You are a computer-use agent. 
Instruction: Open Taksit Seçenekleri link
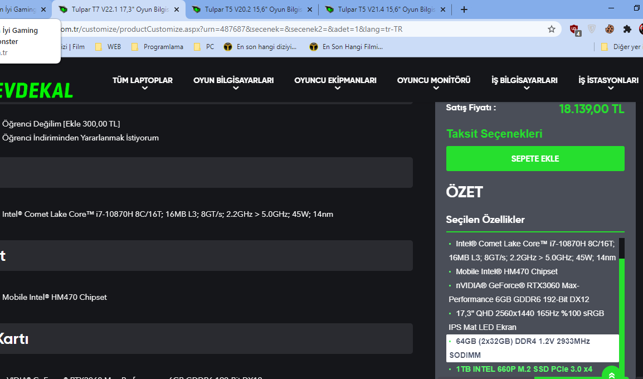point(494,134)
